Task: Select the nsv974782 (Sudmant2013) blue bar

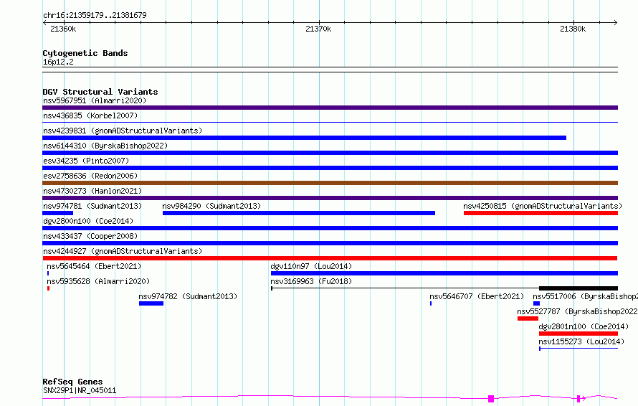Action: 151,303
